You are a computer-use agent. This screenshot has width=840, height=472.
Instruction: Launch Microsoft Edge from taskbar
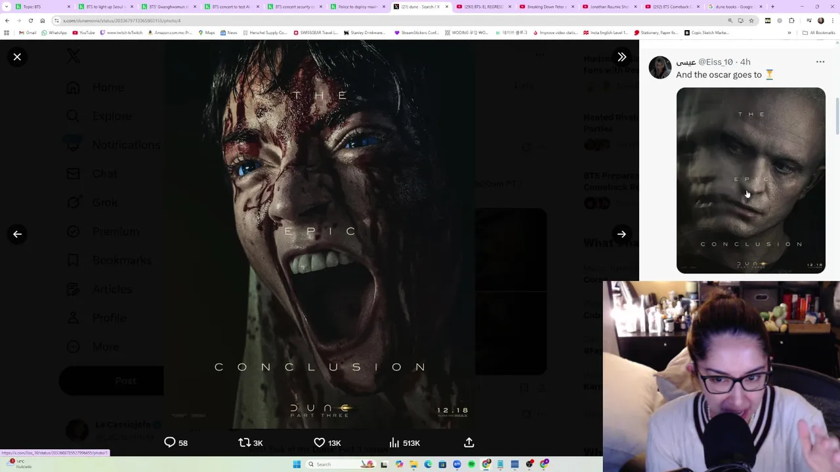428,464
